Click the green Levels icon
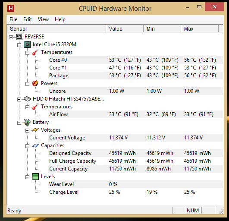The image size is (229, 221). pyautogui.click(x=35, y=177)
